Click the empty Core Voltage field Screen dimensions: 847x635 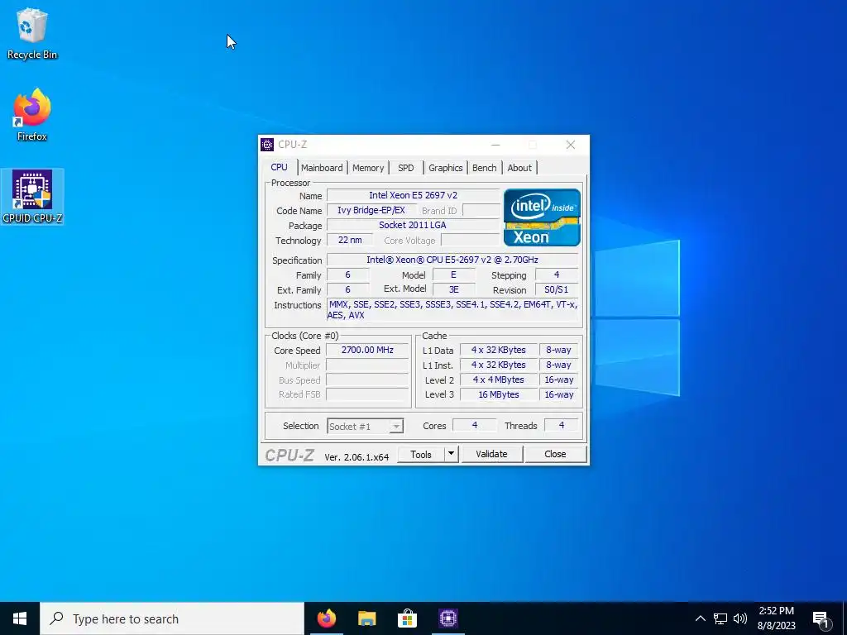click(471, 240)
